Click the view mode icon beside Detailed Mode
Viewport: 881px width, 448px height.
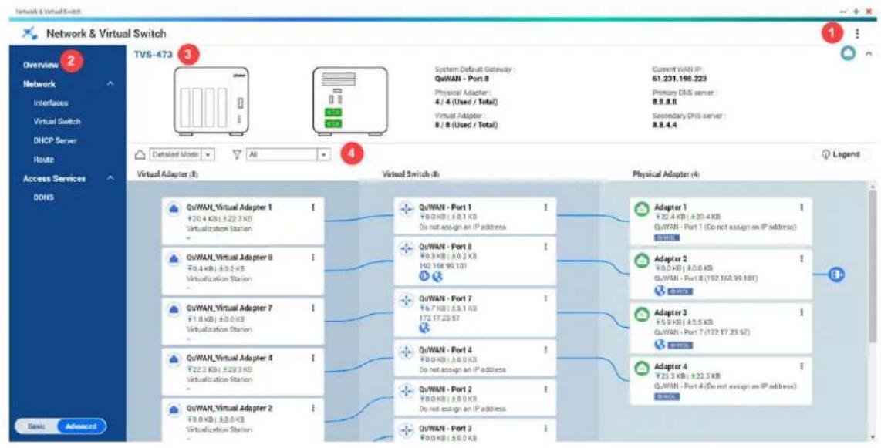[140, 153]
